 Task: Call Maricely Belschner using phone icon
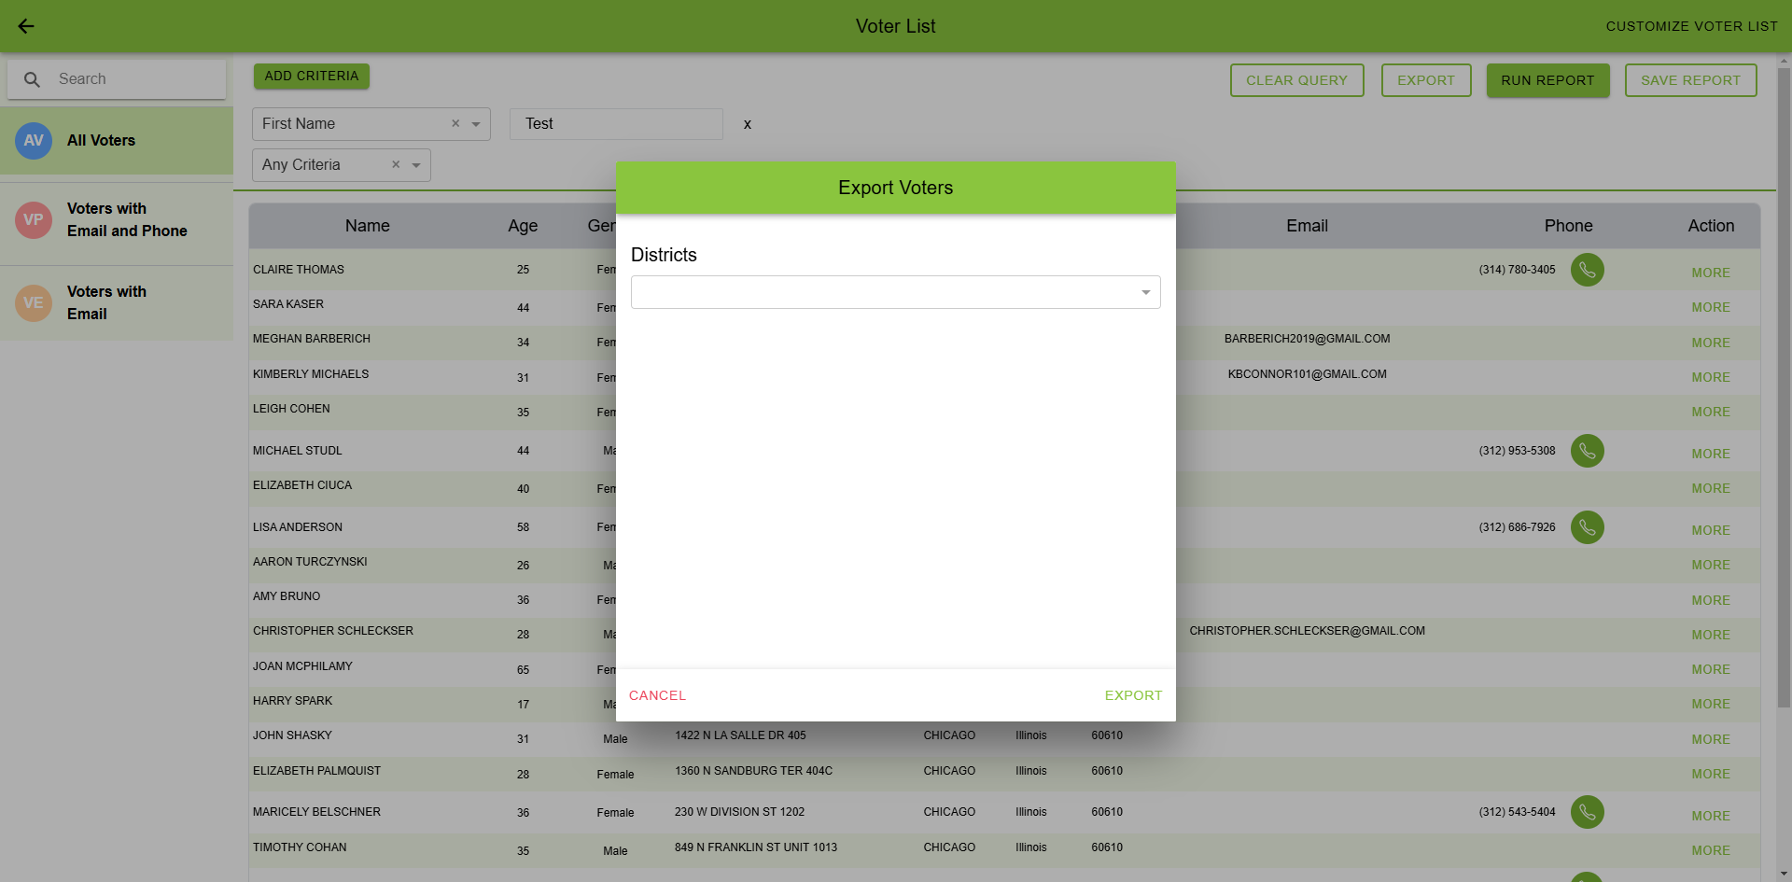[1587, 812]
